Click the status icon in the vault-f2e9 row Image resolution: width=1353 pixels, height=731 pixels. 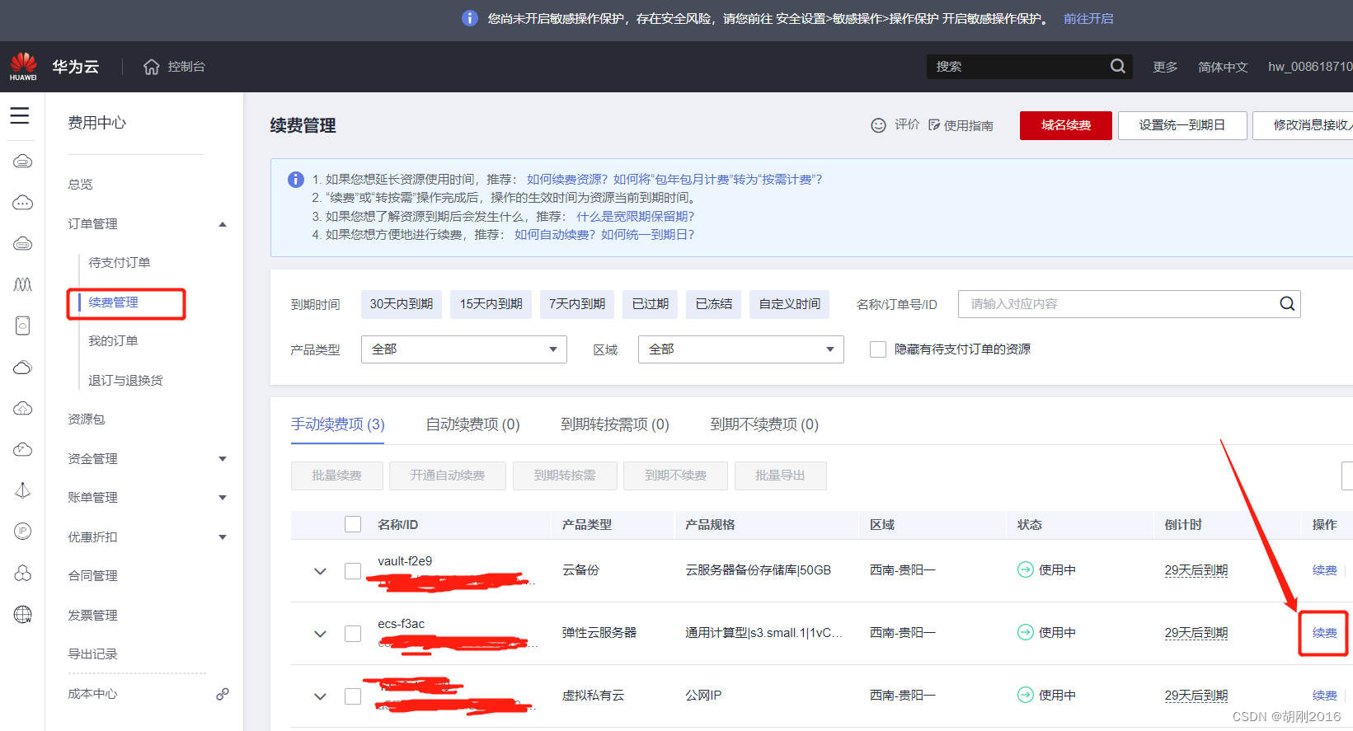1026,569
